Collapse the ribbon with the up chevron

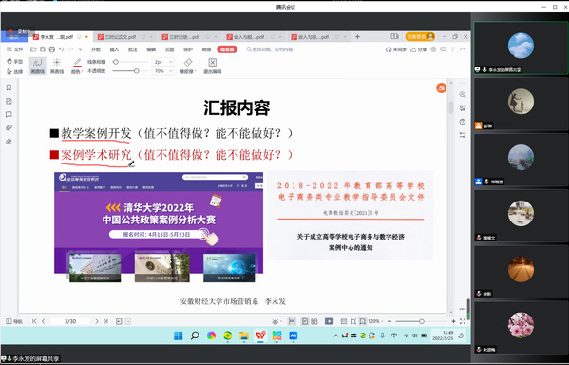[463, 49]
